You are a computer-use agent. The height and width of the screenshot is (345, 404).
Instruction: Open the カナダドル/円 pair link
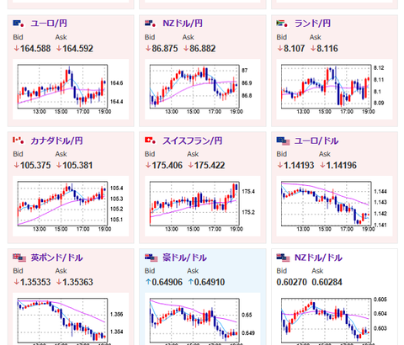pyautogui.click(x=56, y=141)
